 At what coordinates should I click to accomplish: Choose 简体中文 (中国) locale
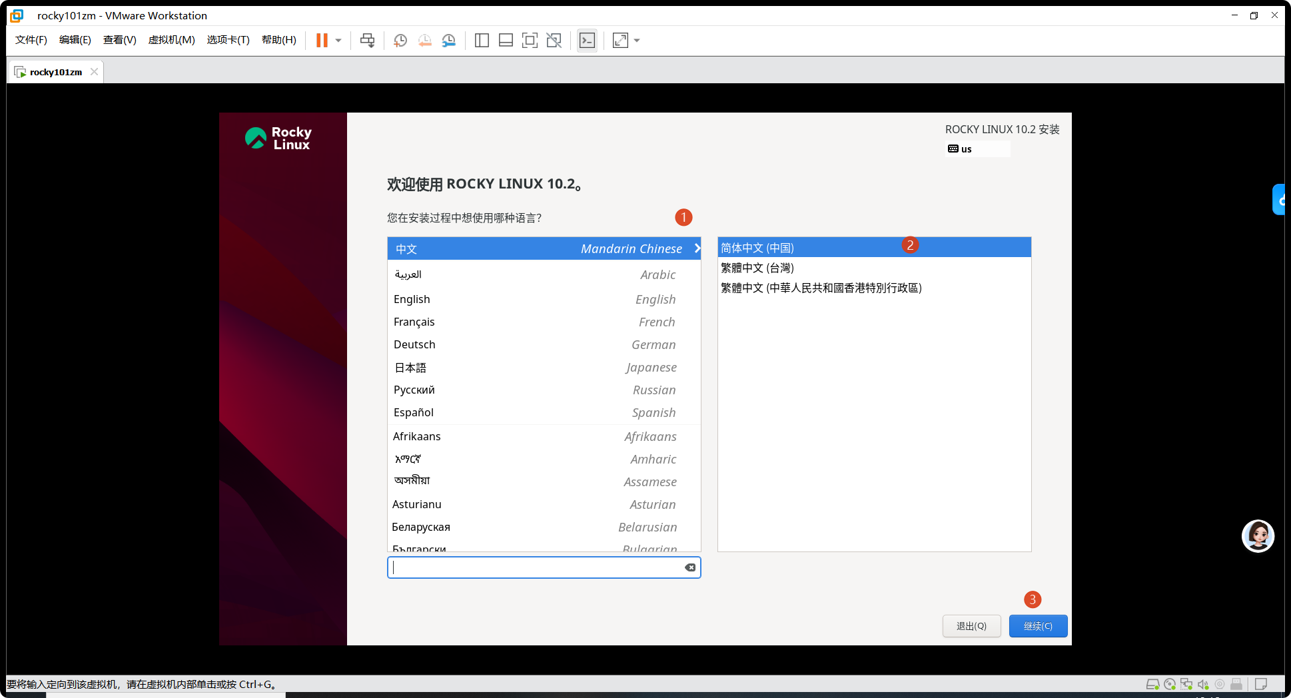pos(874,248)
